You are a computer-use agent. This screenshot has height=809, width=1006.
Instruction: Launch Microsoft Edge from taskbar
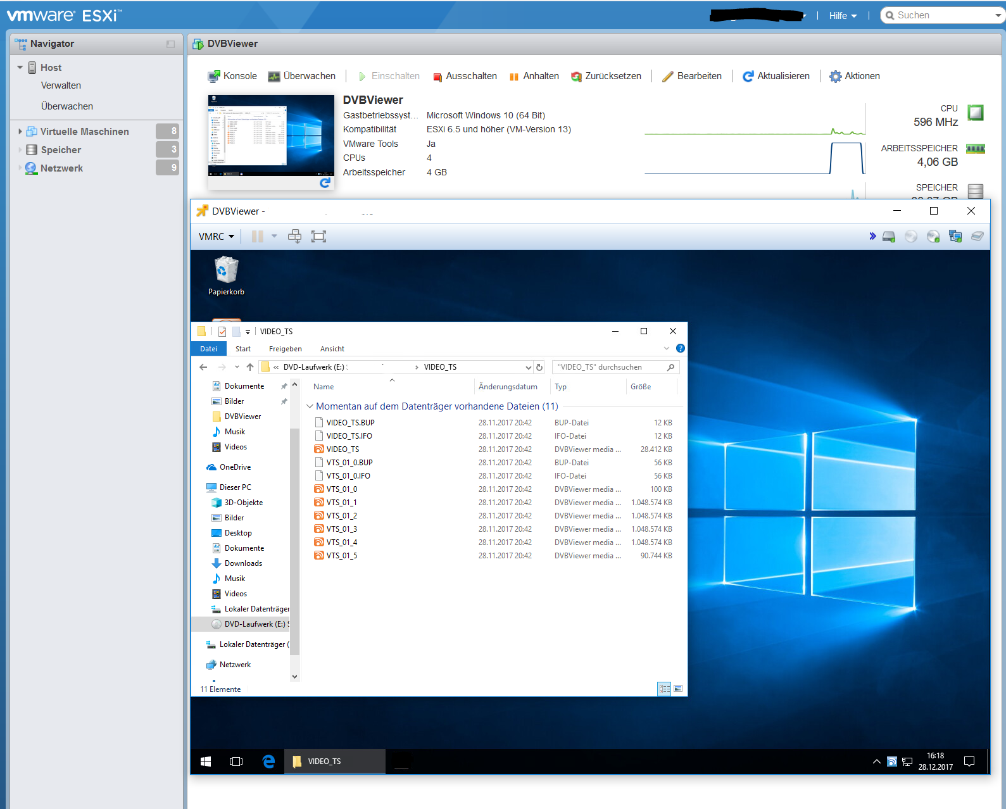[268, 762]
